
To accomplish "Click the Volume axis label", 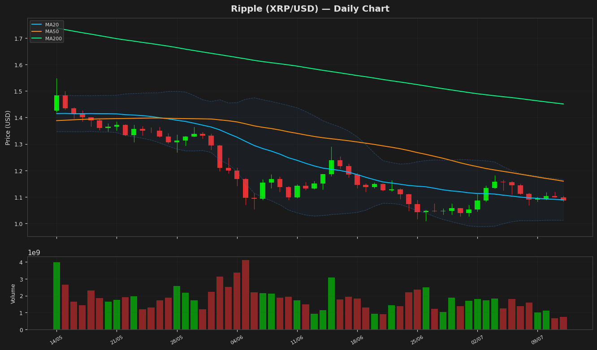I will (13, 294).
